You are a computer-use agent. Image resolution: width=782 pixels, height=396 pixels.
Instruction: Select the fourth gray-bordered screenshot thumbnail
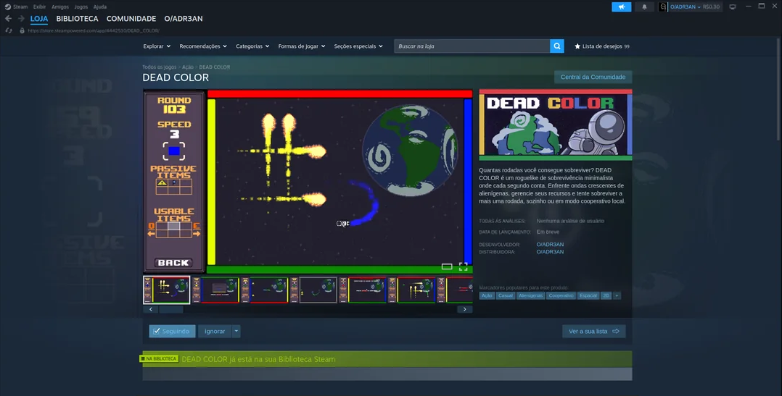(313, 290)
